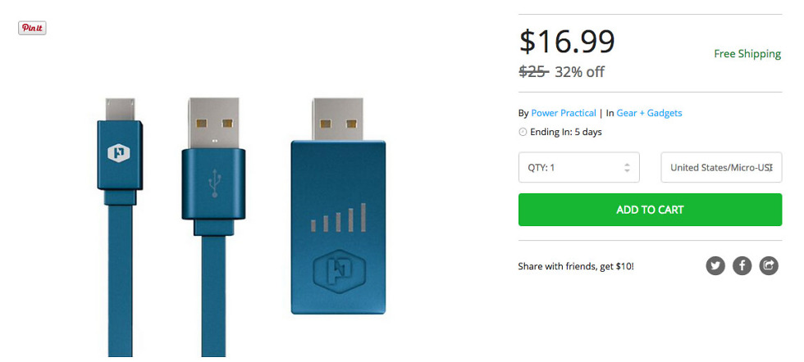804x362 pixels.
Task: Click the Free Shipping label
Action: tap(747, 54)
